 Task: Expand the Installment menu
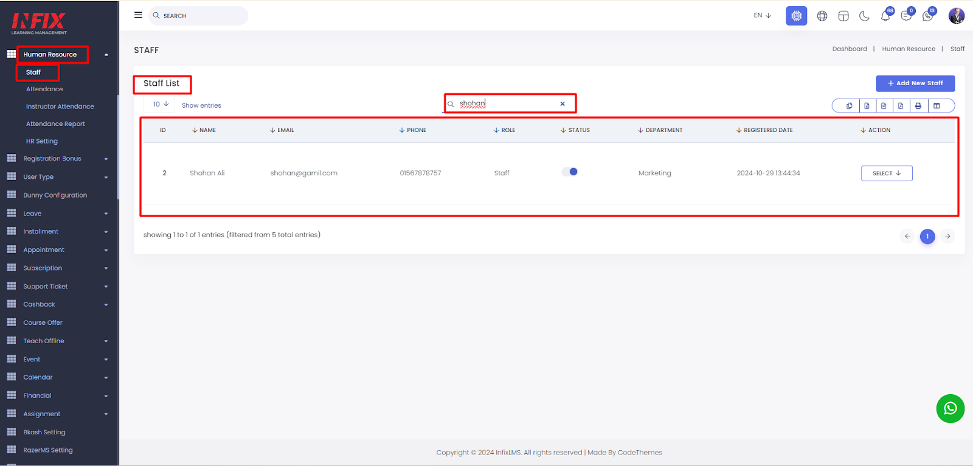click(x=106, y=232)
